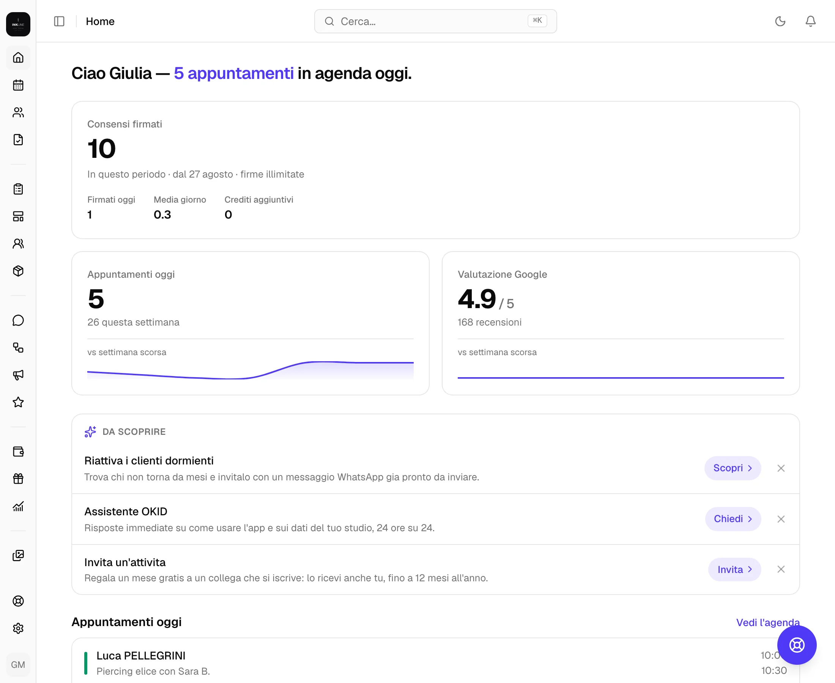
Task: Open the image gallery sidebar icon
Action: click(18, 555)
